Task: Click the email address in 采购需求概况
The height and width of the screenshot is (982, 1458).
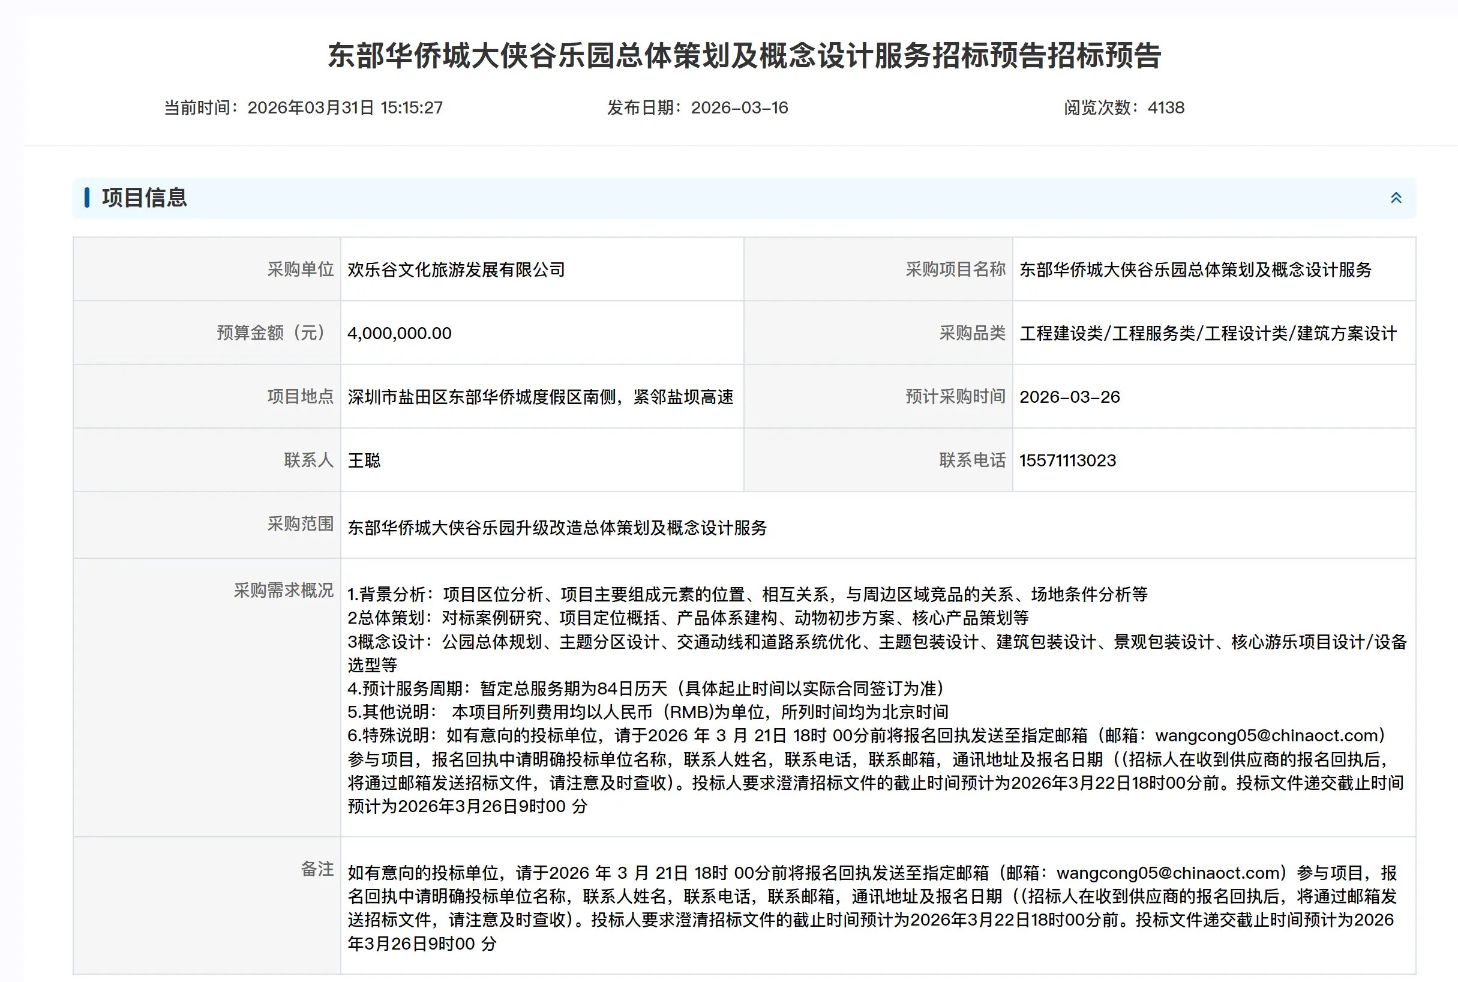Action: [x=1267, y=735]
